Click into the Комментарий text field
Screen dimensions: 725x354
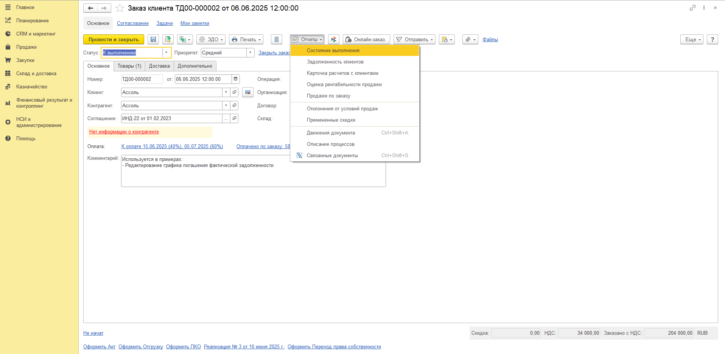254,171
